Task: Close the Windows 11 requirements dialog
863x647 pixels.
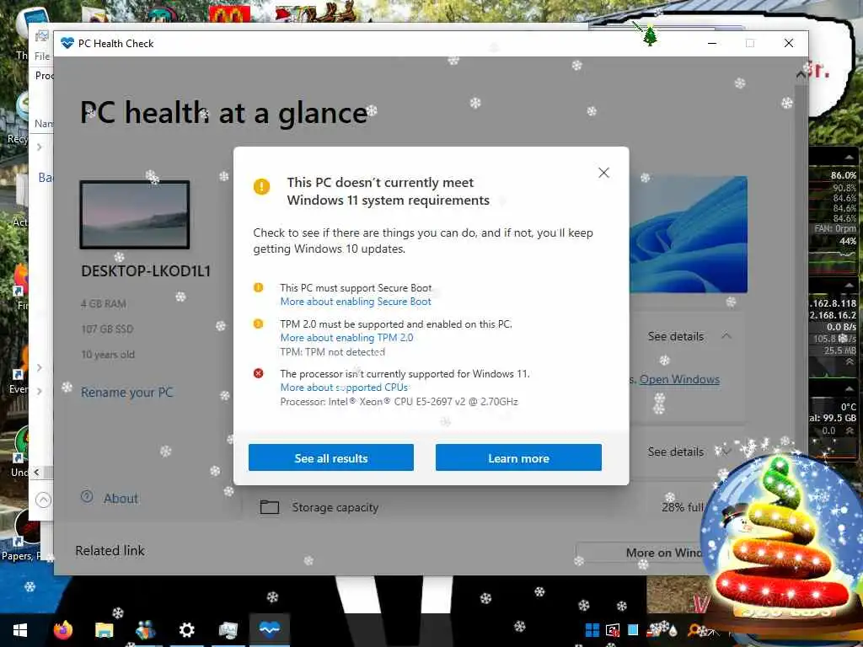Action: point(603,173)
